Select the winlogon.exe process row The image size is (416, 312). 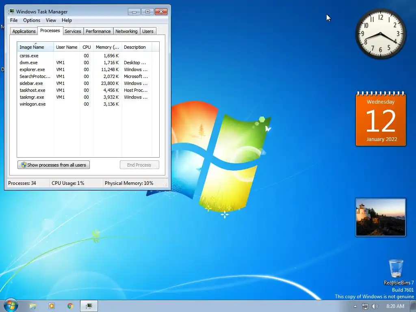pyautogui.click(x=84, y=104)
